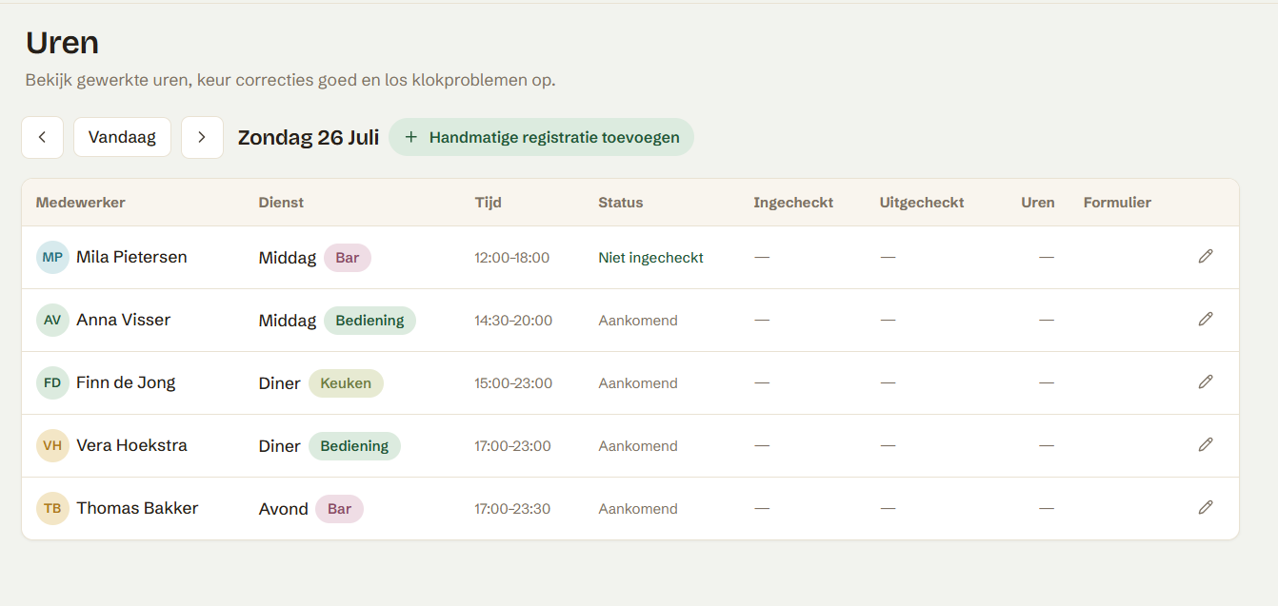Click the Uitgecheckt column header
This screenshot has width=1278, height=606.
click(x=922, y=203)
